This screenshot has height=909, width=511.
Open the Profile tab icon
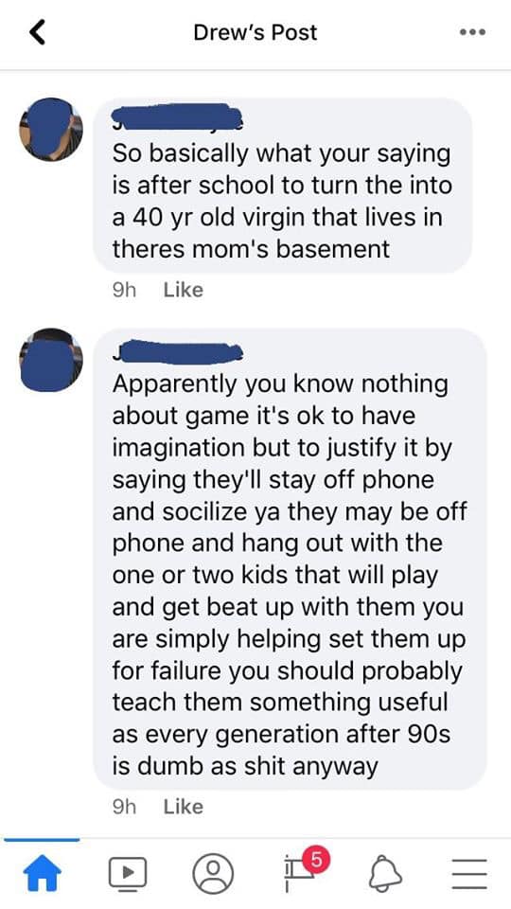213,872
